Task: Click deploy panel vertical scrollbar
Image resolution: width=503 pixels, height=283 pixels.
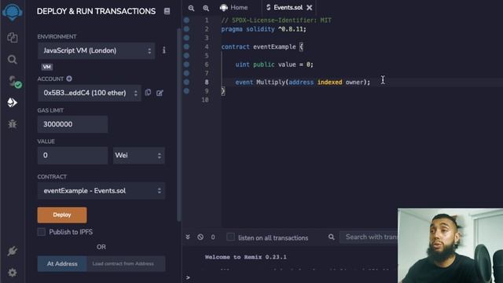Action: (178, 124)
